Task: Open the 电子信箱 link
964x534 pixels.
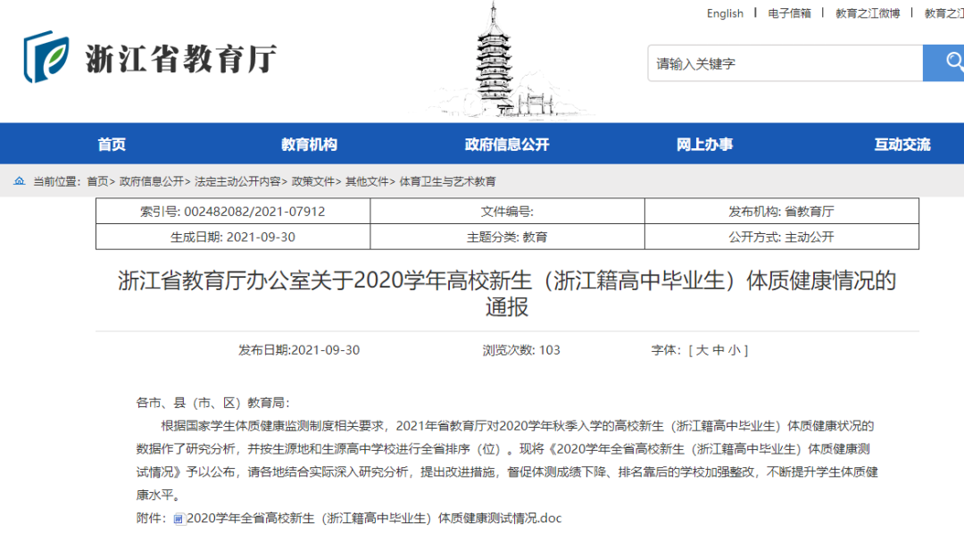Action: click(789, 13)
